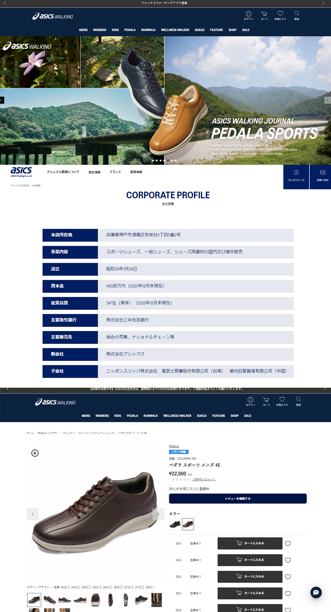
Task: Select black color swatch
Action: (175, 524)
